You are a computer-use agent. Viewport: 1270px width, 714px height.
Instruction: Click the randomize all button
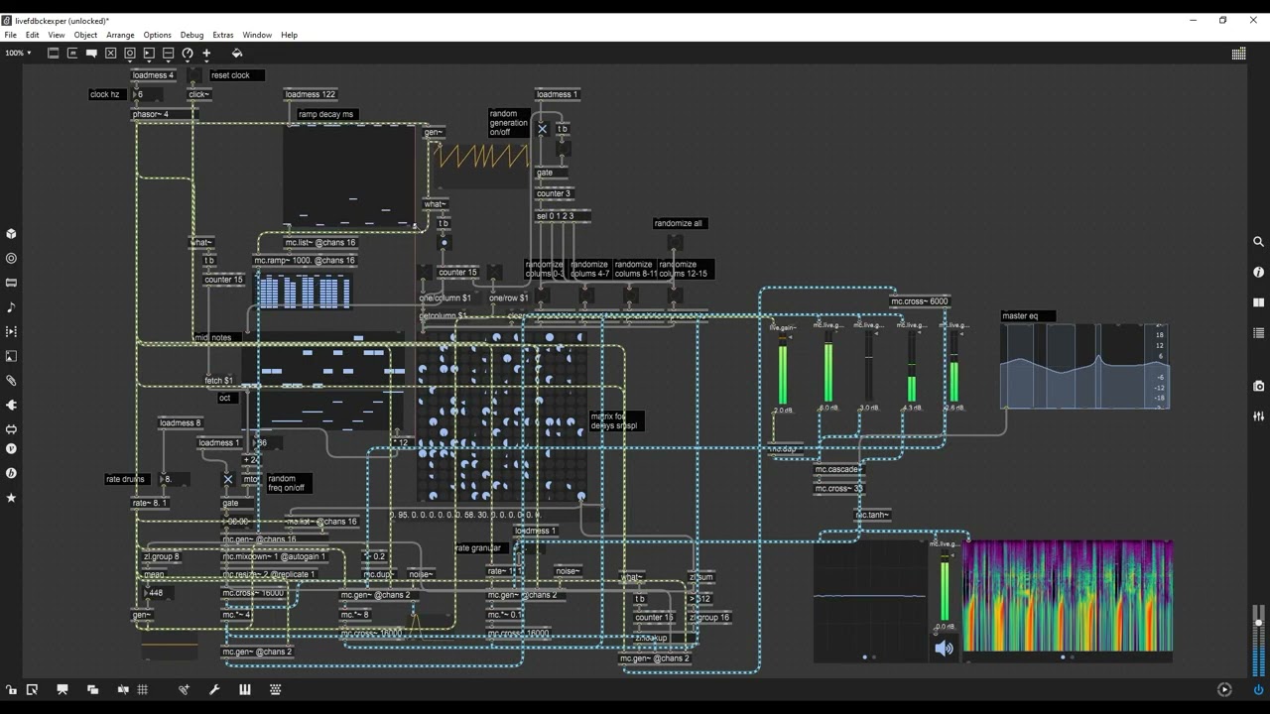675,241
